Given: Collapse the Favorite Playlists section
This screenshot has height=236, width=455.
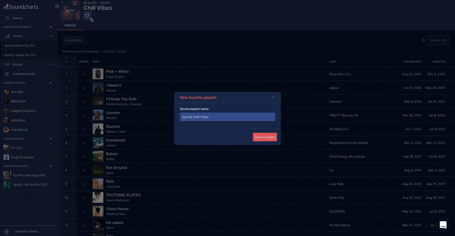Looking at the screenshot, I should [51, 166].
